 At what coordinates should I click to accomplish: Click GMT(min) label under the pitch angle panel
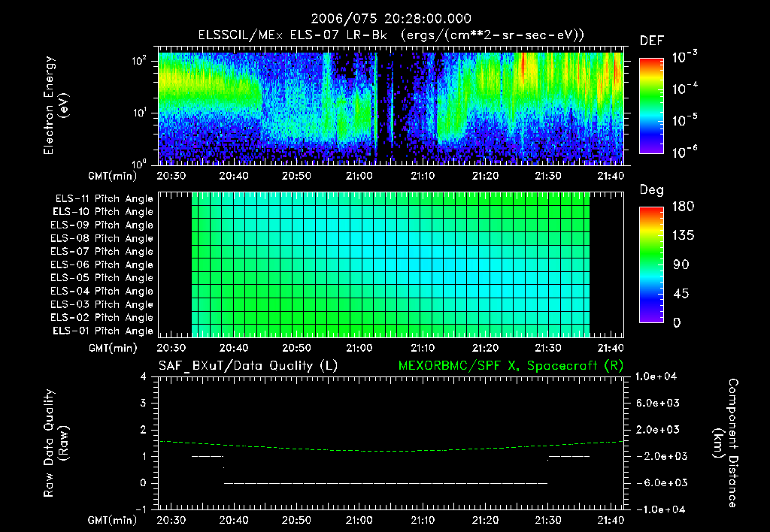112,348
